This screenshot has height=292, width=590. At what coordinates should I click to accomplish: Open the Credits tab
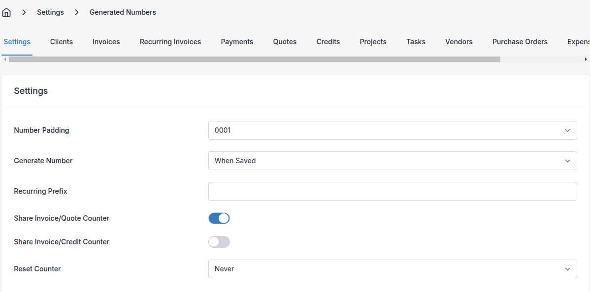coord(328,42)
